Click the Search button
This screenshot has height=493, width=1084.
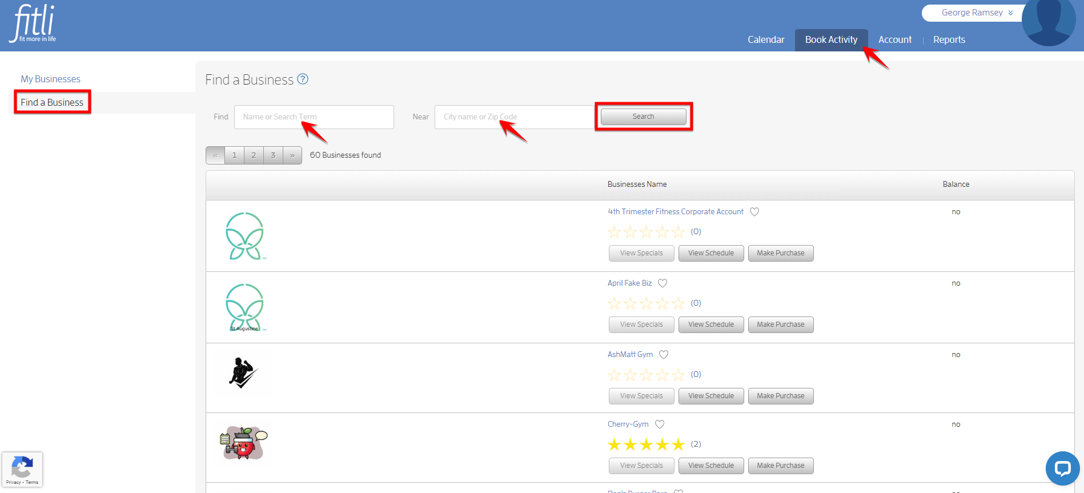[643, 117]
